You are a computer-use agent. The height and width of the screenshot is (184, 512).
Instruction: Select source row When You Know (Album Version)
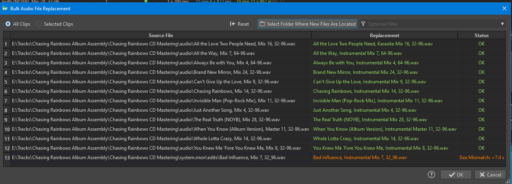[x=161, y=129]
